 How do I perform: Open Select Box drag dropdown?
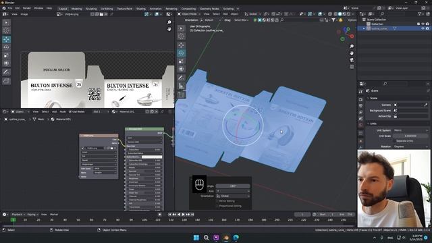(241, 20)
